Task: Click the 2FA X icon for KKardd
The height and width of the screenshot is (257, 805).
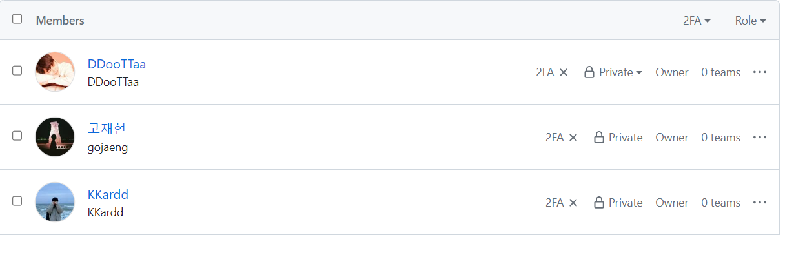Action: [x=573, y=203]
